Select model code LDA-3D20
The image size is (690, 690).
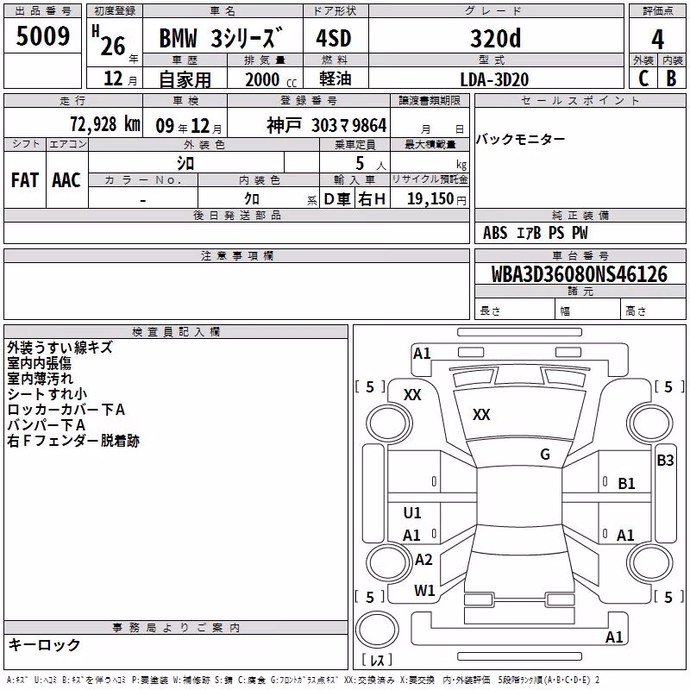coord(494,79)
